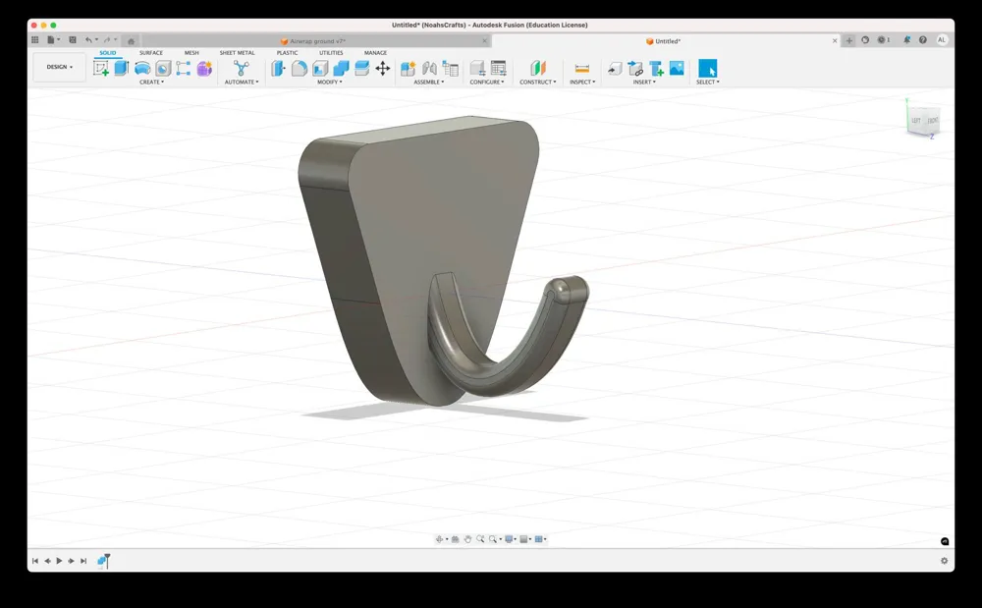Switch to the MANAGE tab

point(375,53)
